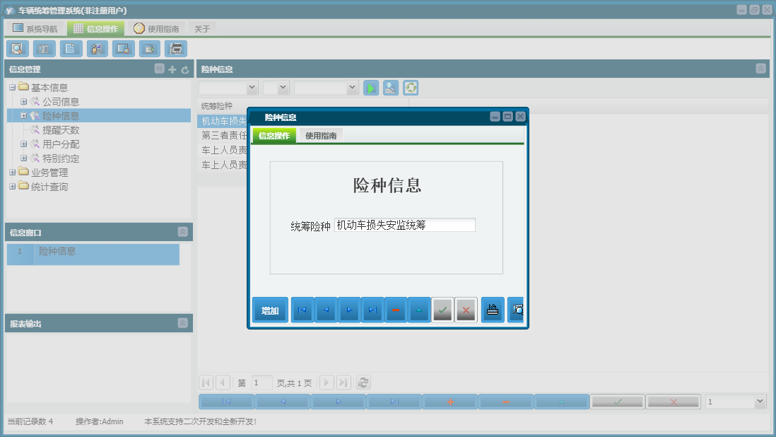Click the document icon in the toolbar
776x437 pixels.
point(70,48)
